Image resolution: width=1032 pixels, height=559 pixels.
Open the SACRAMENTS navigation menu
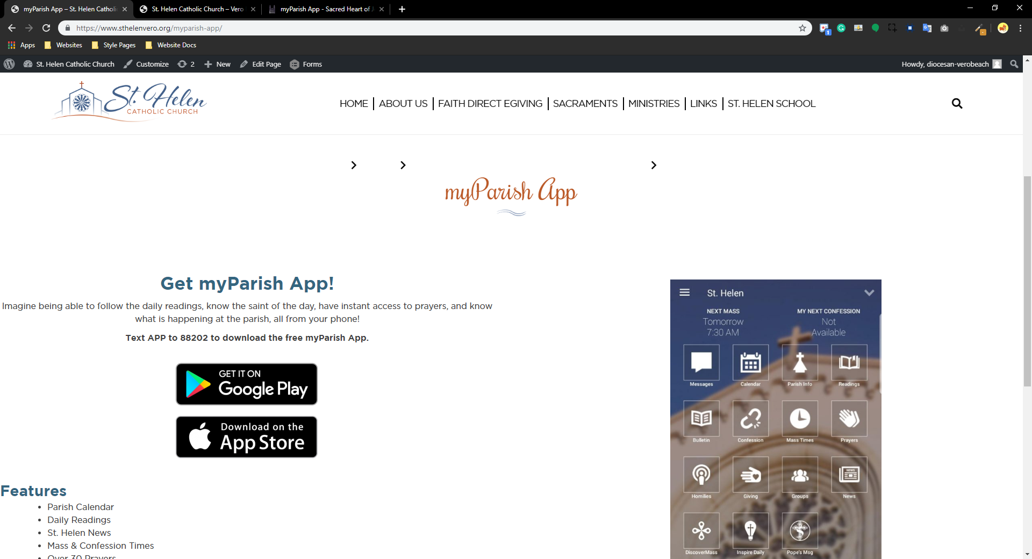click(585, 103)
